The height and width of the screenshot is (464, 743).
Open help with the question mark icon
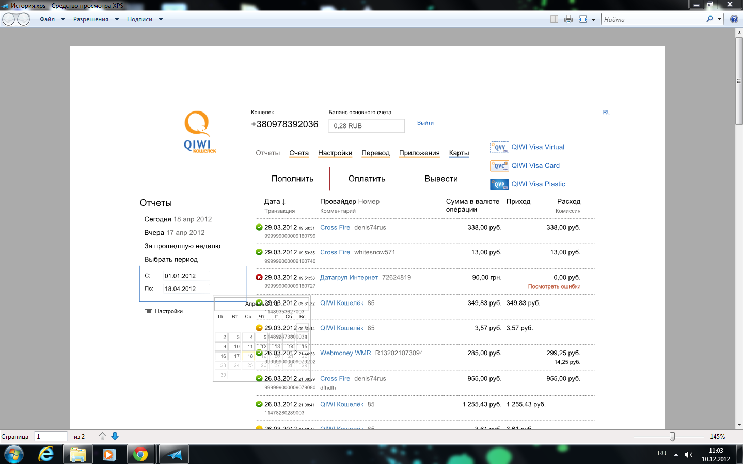[734, 19]
